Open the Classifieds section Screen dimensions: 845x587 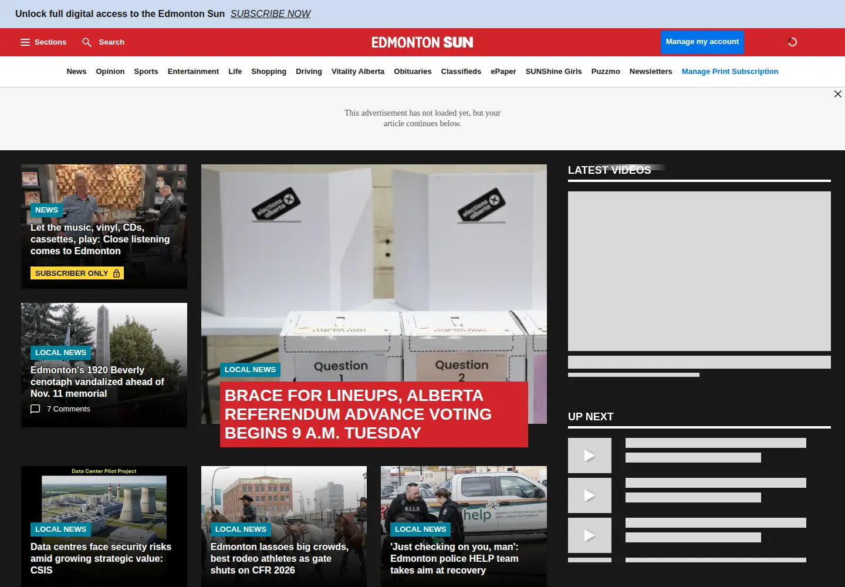tap(461, 72)
